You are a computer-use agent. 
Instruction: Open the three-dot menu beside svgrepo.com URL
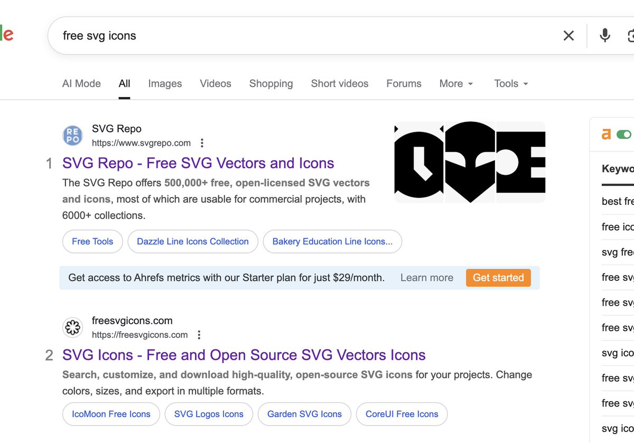coord(202,143)
